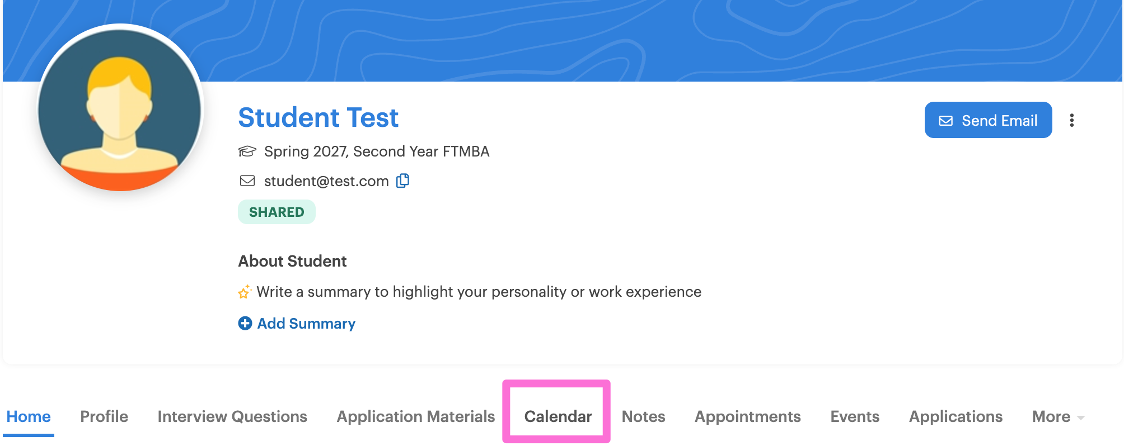This screenshot has height=446, width=1124.
Task: Switch to the Calendar tab
Action: [x=558, y=416]
